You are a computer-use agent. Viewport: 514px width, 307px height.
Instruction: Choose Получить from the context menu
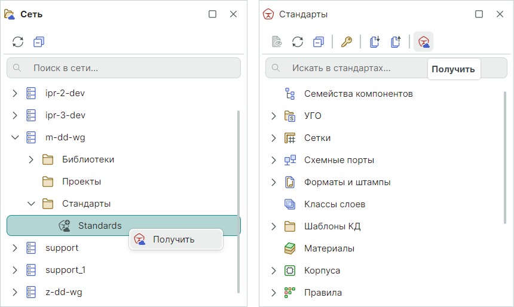(x=176, y=240)
